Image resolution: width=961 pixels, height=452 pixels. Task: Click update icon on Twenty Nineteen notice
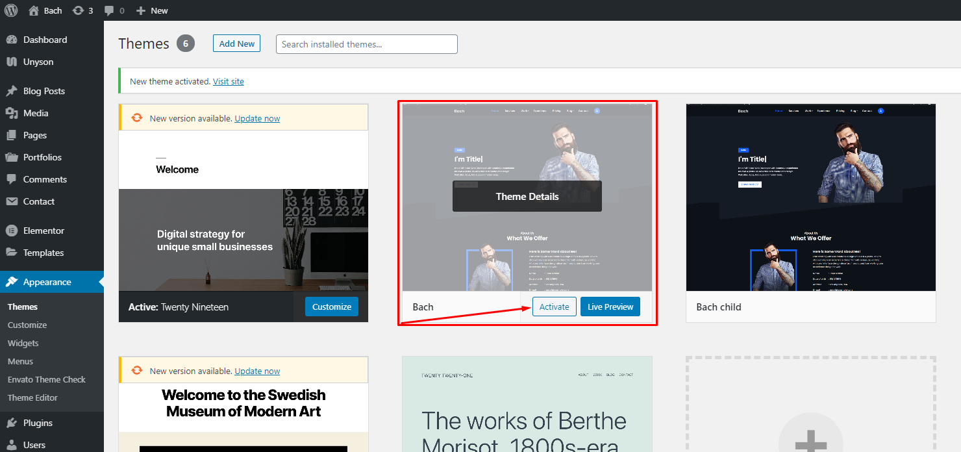point(136,118)
